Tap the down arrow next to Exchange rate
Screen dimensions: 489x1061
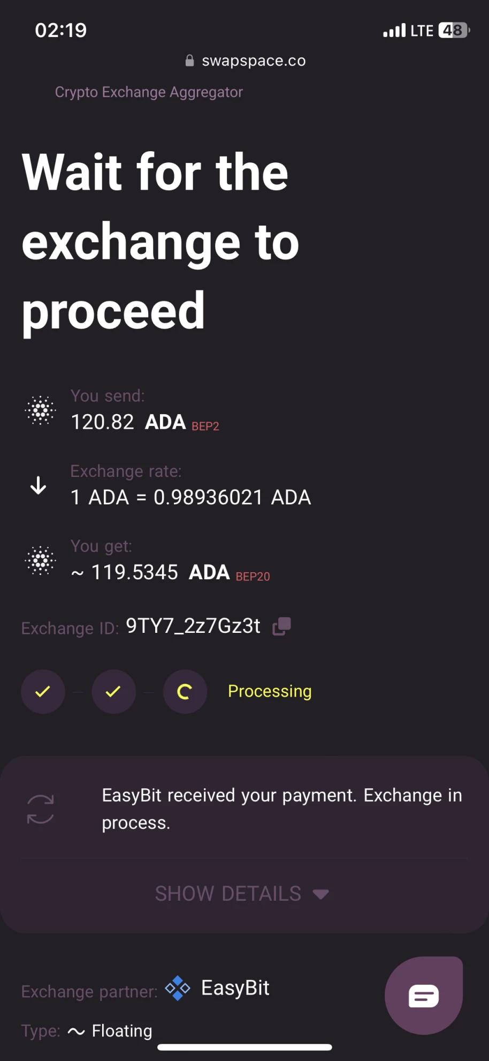38,485
